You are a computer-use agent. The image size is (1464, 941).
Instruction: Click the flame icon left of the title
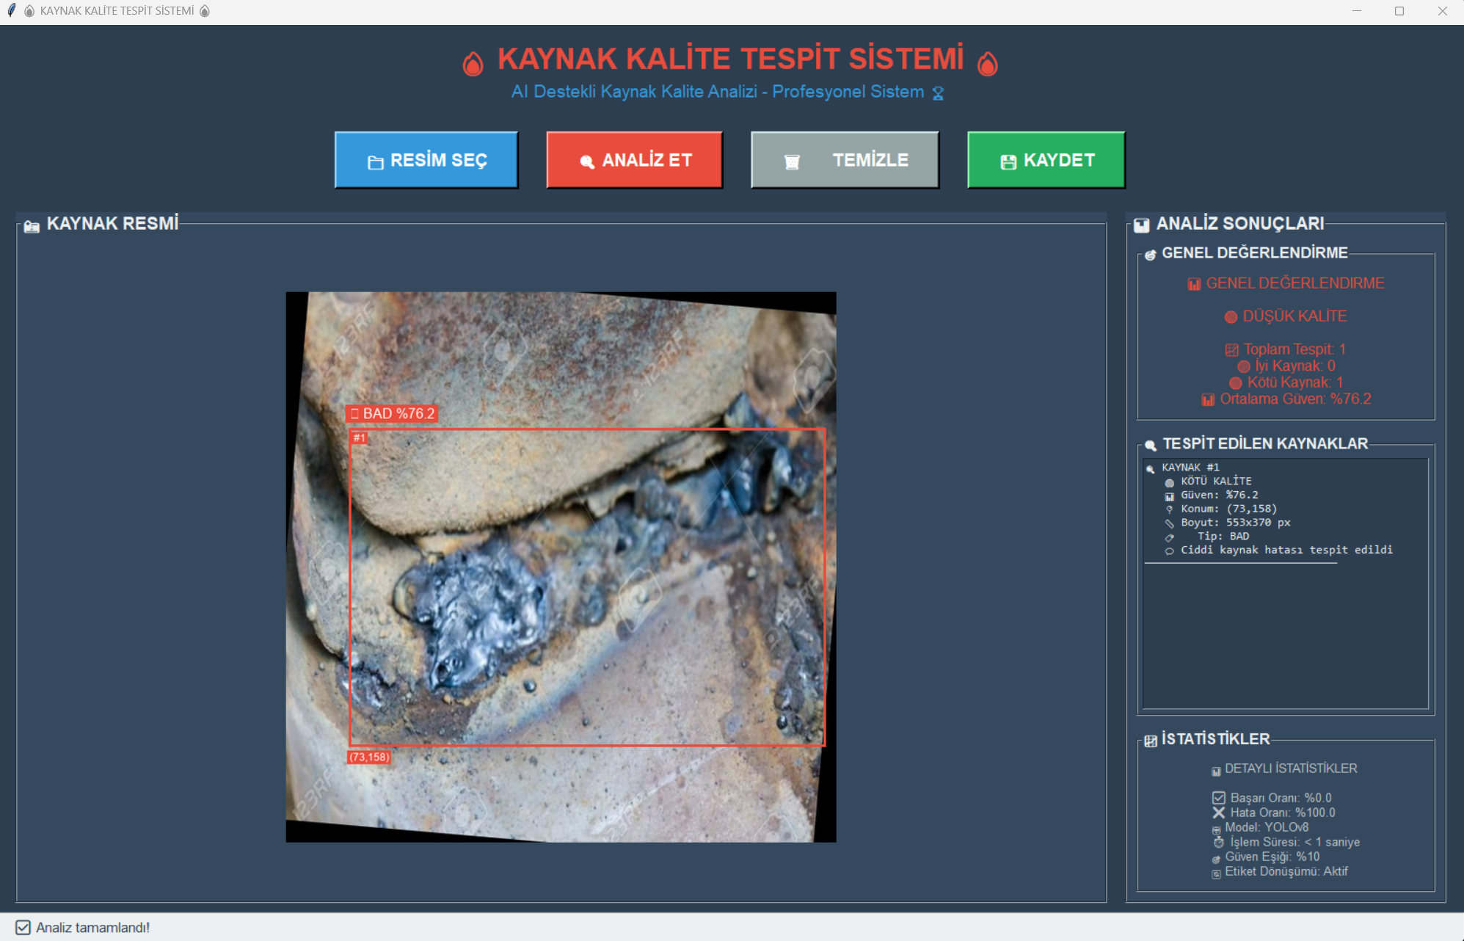(x=473, y=64)
